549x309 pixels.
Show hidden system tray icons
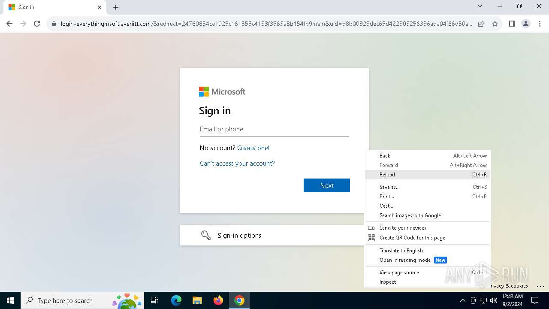coord(463,300)
